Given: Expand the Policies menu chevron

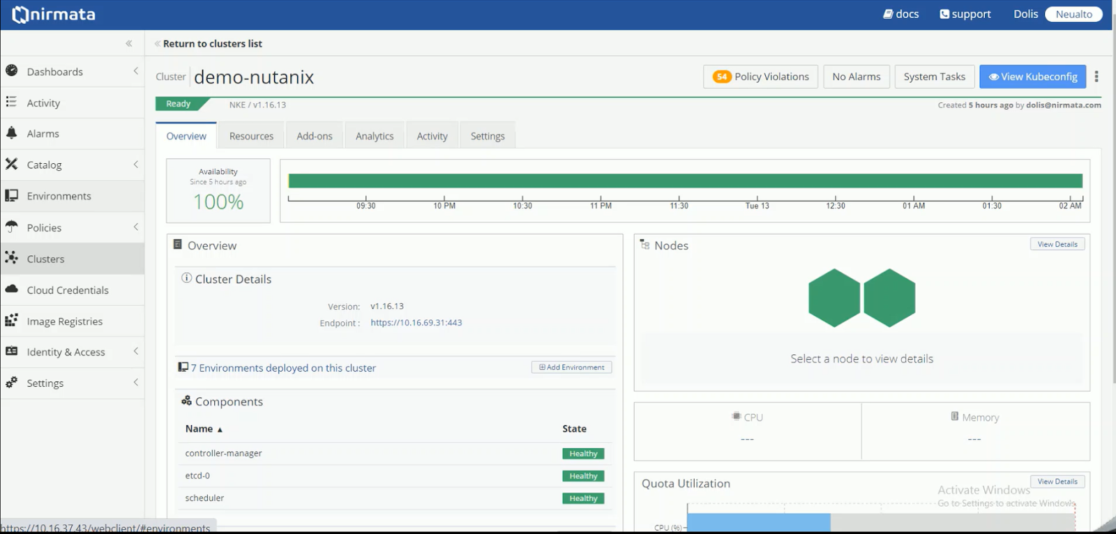Looking at the screenshot, I should (136, 227).
